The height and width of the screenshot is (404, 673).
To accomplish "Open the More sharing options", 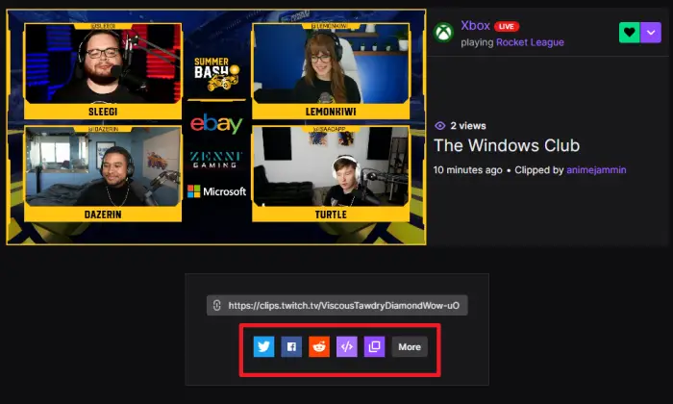I will click(410, 347).
